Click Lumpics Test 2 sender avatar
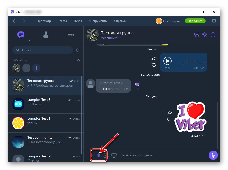The height and width of the screenshot is (170, 228). coord(90,83)
